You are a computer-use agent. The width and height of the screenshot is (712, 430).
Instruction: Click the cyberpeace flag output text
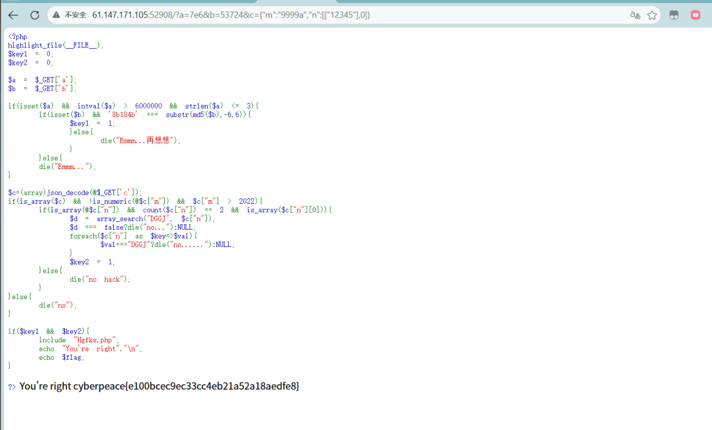coord(210,386)
